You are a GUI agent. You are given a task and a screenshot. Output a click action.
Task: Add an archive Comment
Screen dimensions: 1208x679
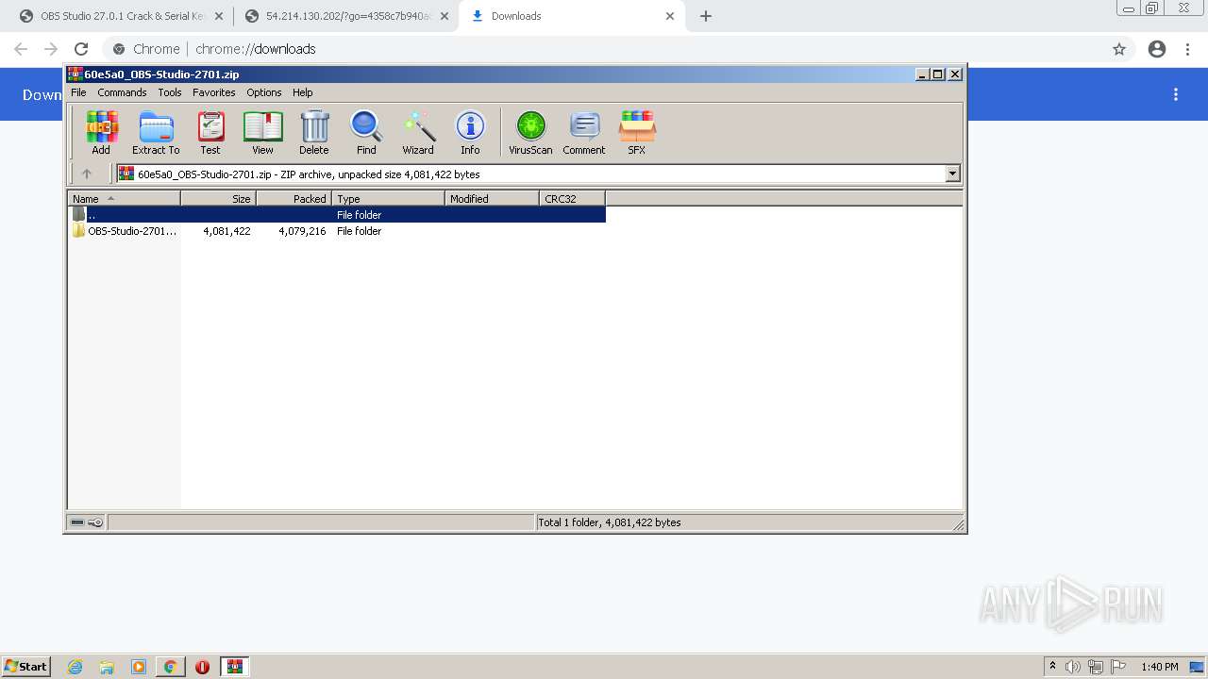pos(584,132)
